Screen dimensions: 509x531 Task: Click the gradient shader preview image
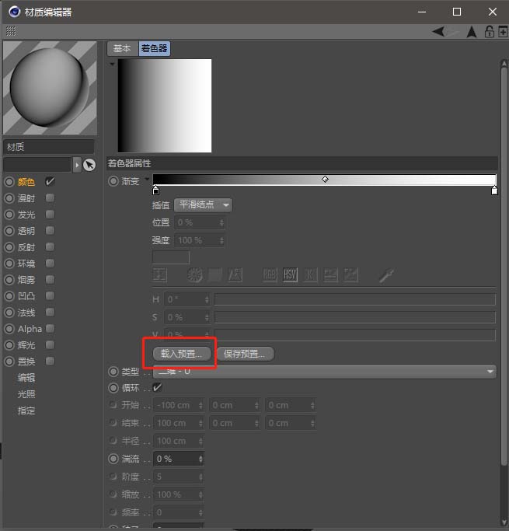pos(165,106)
